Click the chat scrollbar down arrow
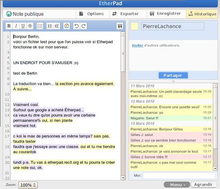Screen dimensions: 220x189 coord(215,168)
